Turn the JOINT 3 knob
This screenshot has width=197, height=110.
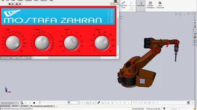click(x=102, y=43)
